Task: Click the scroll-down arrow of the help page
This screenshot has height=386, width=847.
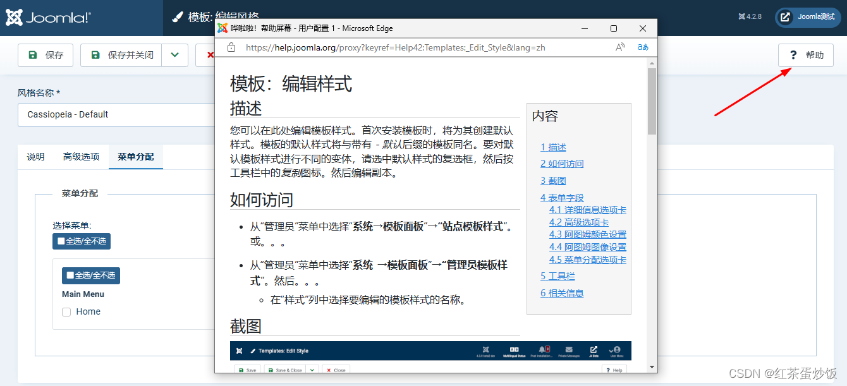Action: click(652, 368)
